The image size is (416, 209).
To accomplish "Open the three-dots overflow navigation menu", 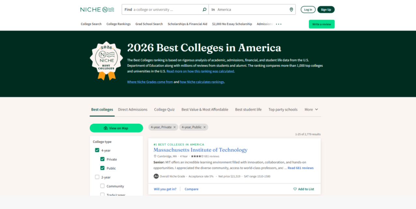I will tap(278, 24).
